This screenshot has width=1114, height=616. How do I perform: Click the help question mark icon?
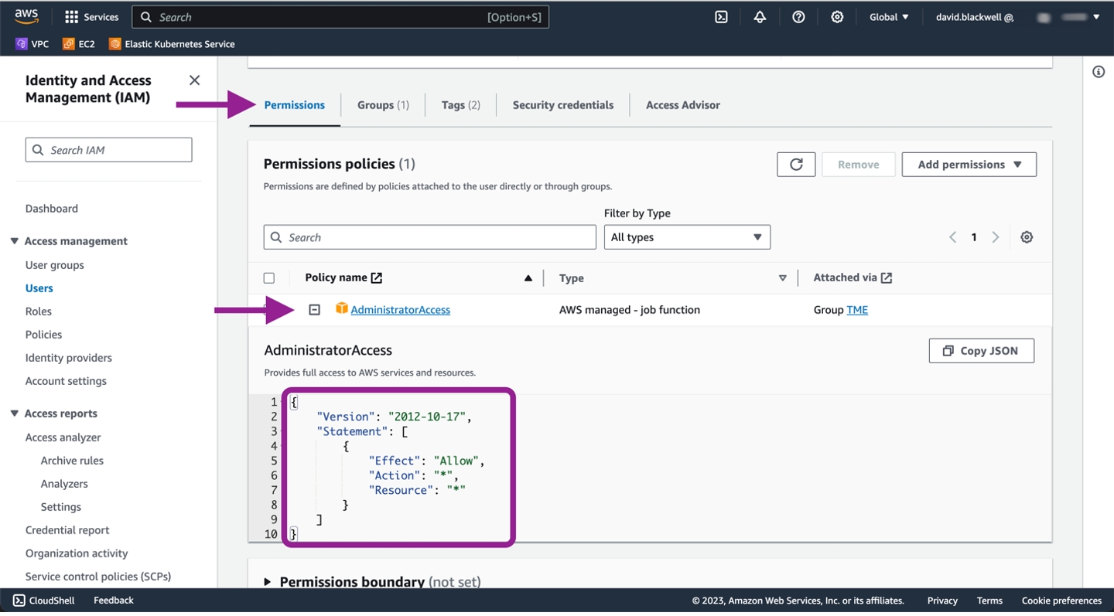pyautogui.click(x=798, y=17)
